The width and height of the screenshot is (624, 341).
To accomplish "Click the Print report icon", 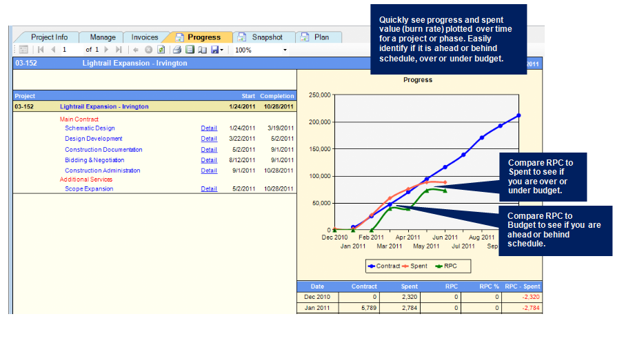I will click(x=177, y=50).
